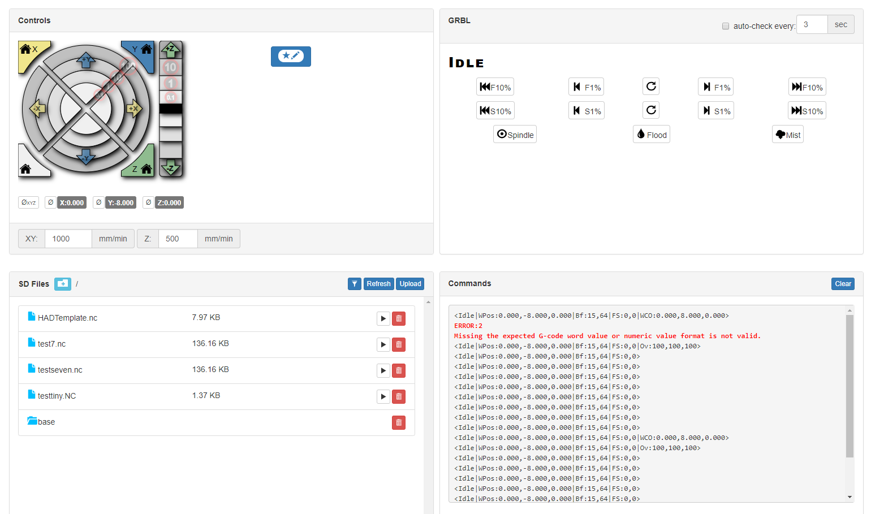Open the base folder
This screenshot has height=514, width=871.
pos(41,422)
